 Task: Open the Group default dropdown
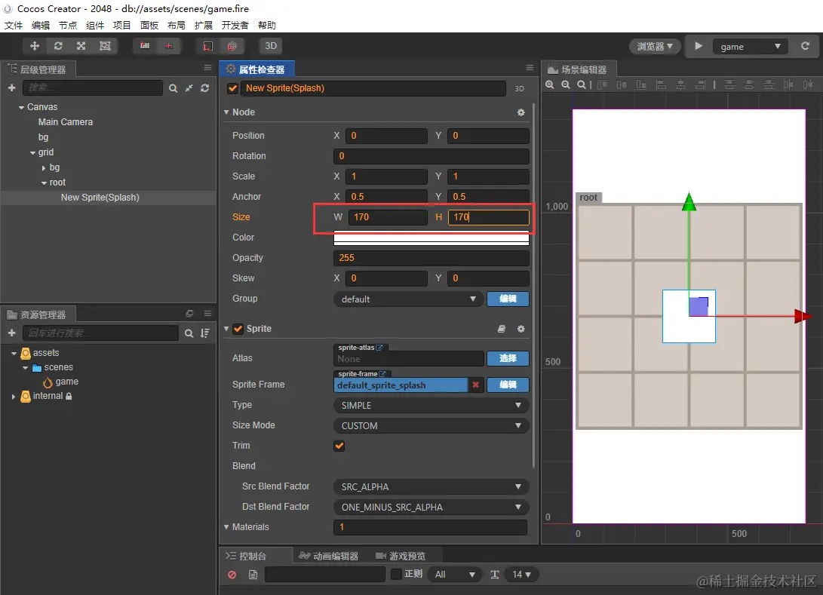pos(408,299)
